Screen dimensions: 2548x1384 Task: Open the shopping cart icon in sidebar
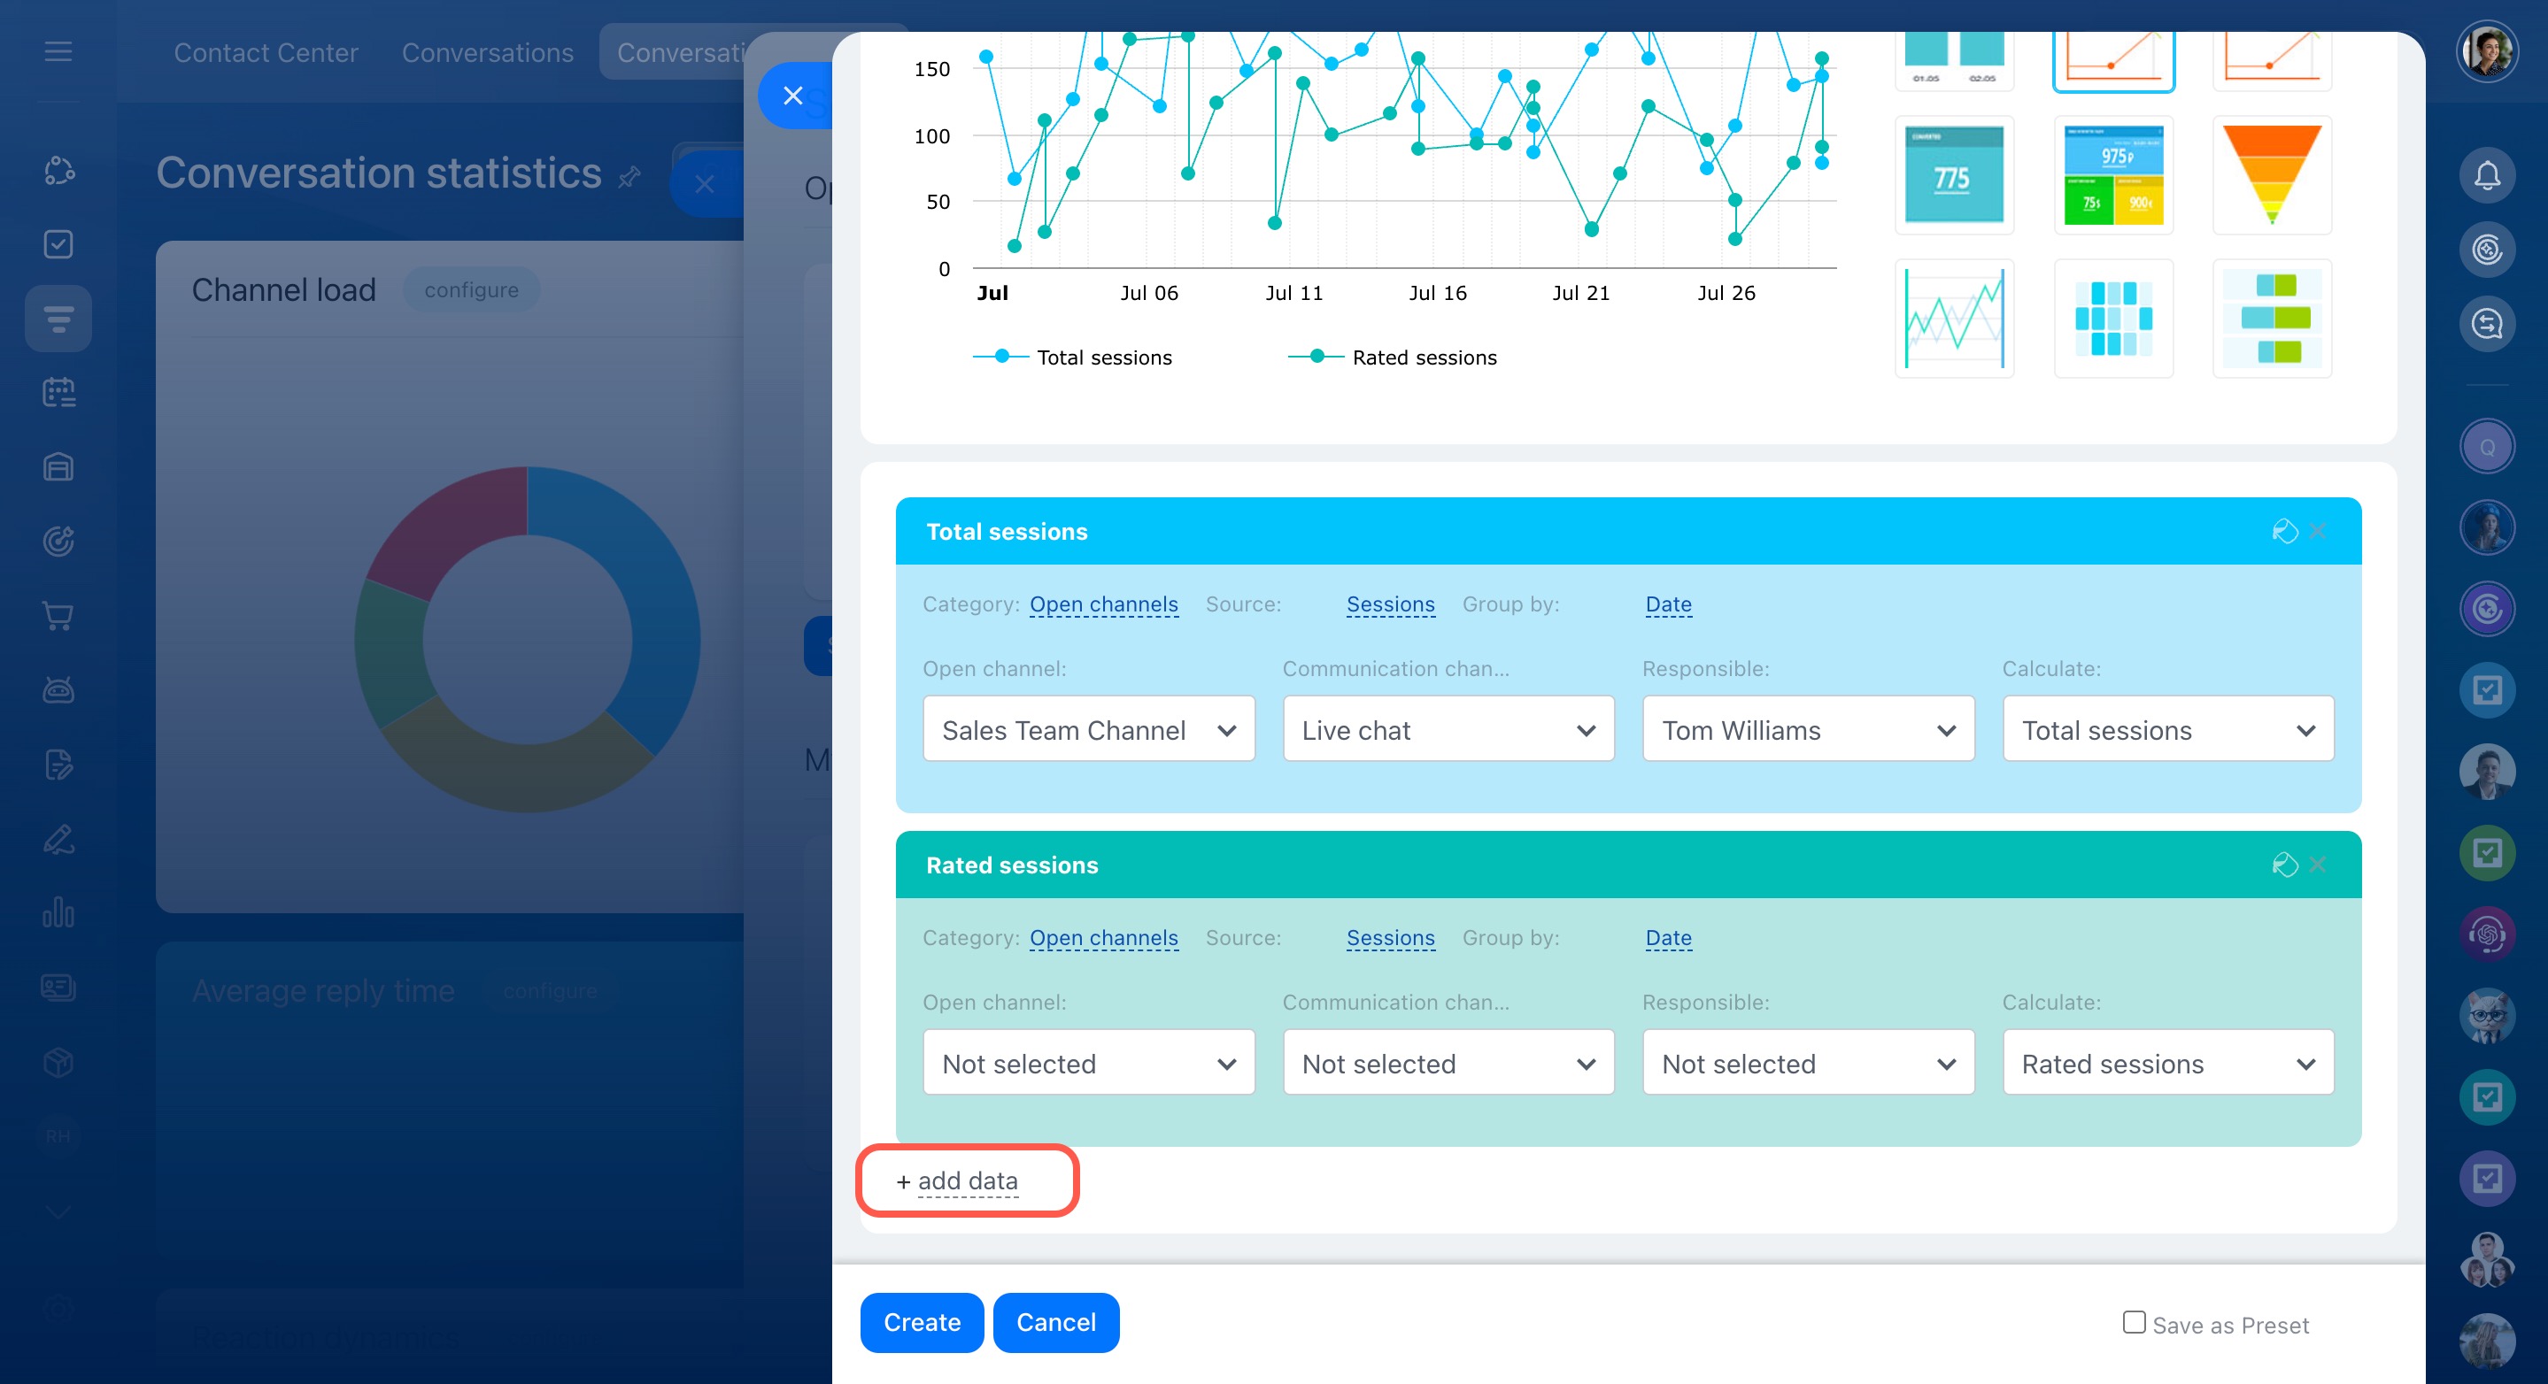coord(58,616)
